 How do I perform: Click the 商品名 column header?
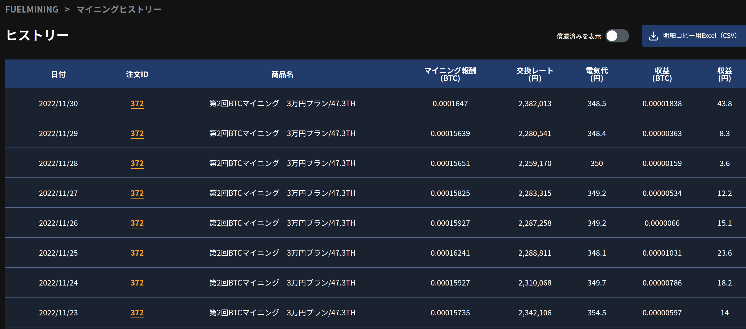(x=282, y=74)
